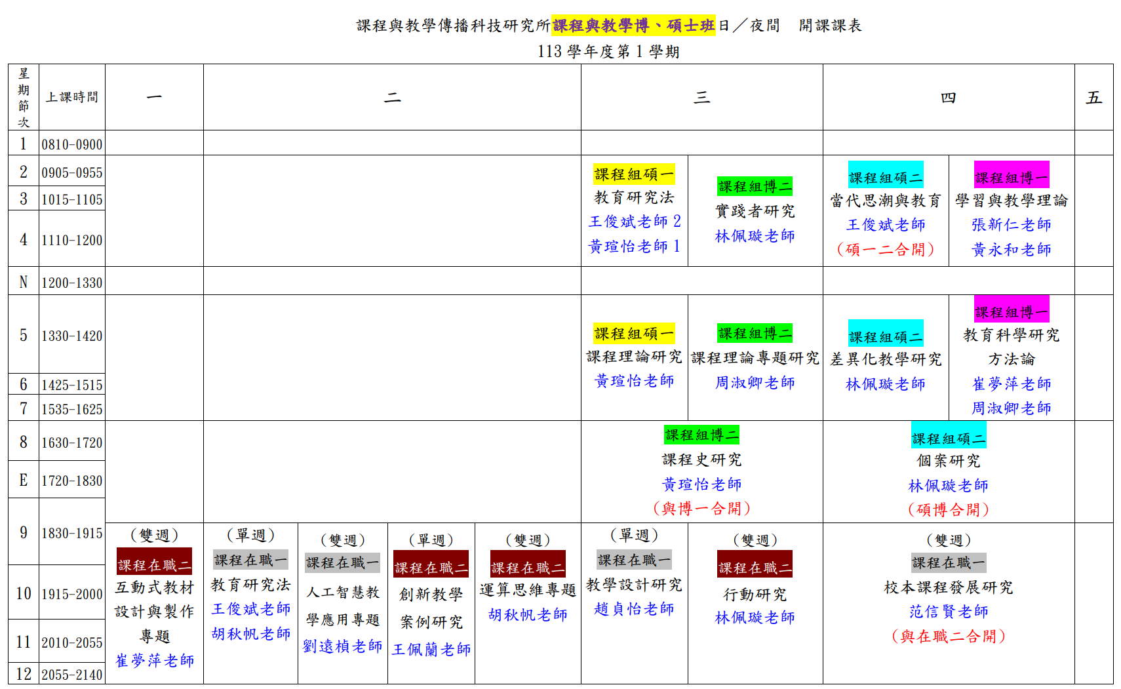Click the course name '課程史研究'
Image resolution: width=1121 pixels, height=689 pixels.
pyautogui.click(x=701, y=460)
